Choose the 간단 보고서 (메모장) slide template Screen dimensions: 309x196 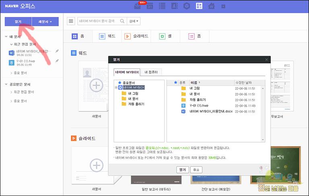216,180
